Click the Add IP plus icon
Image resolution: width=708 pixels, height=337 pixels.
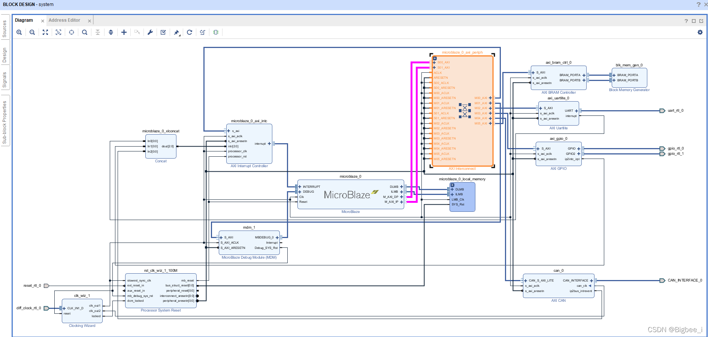124,32
